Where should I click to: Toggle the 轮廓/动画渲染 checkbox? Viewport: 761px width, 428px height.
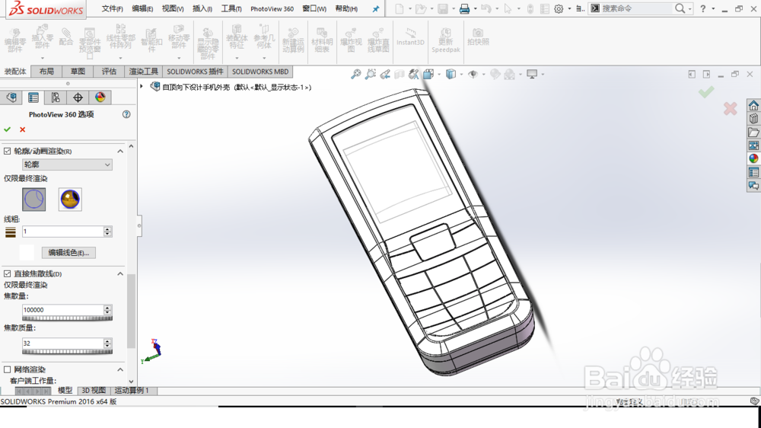point(8,151)
